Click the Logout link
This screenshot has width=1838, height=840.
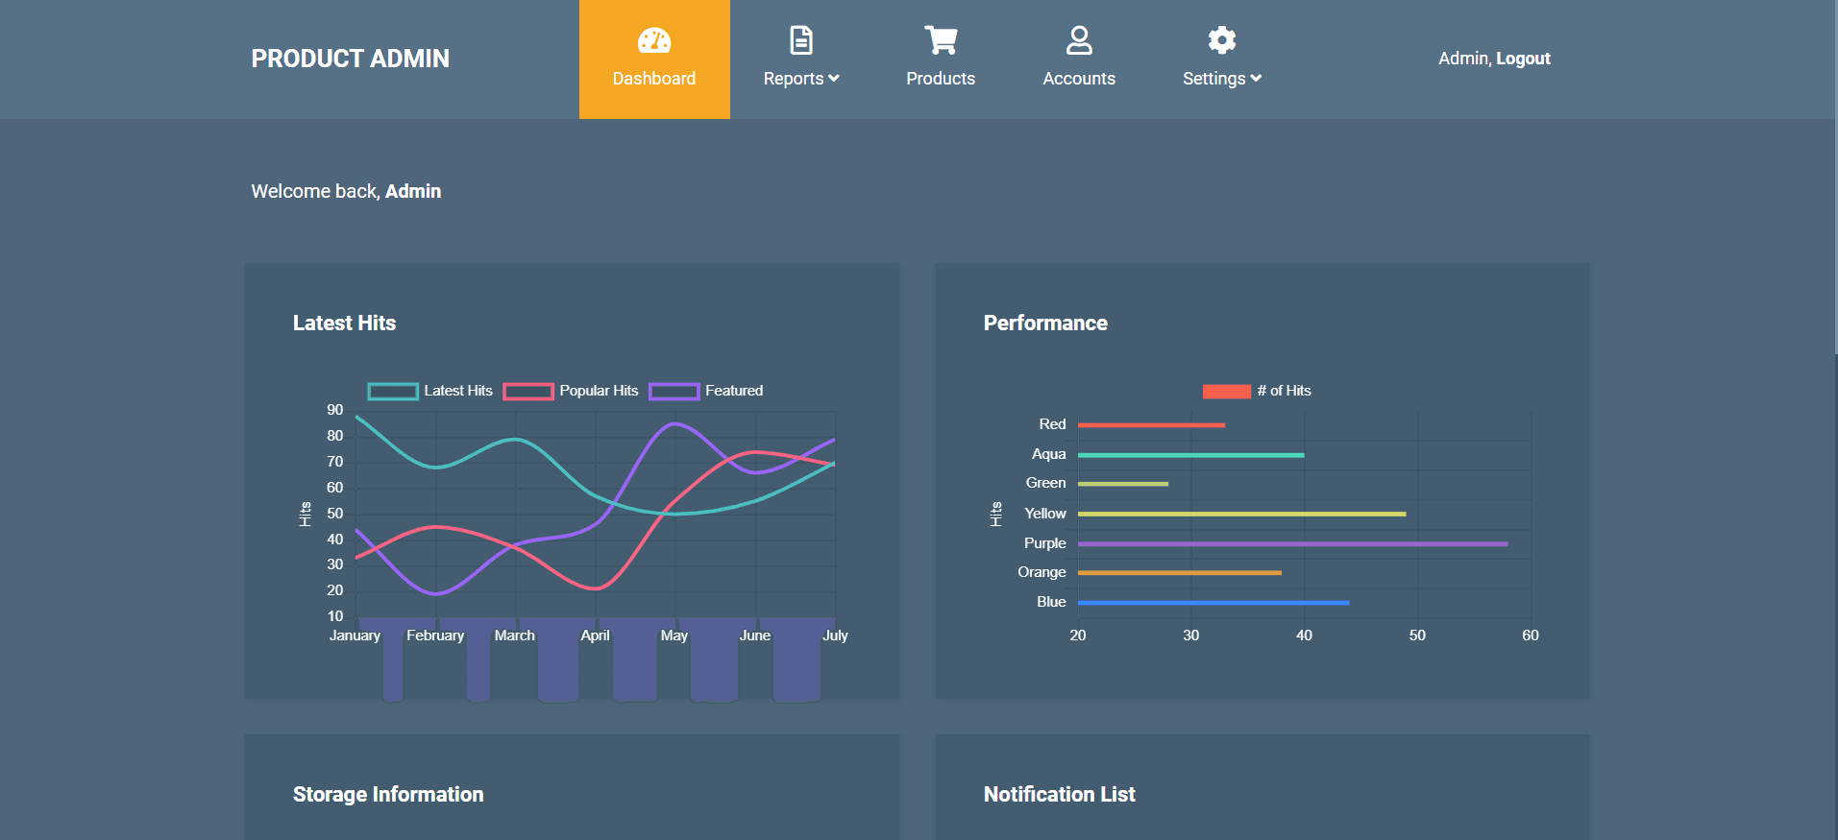(x=1523, y=59)
